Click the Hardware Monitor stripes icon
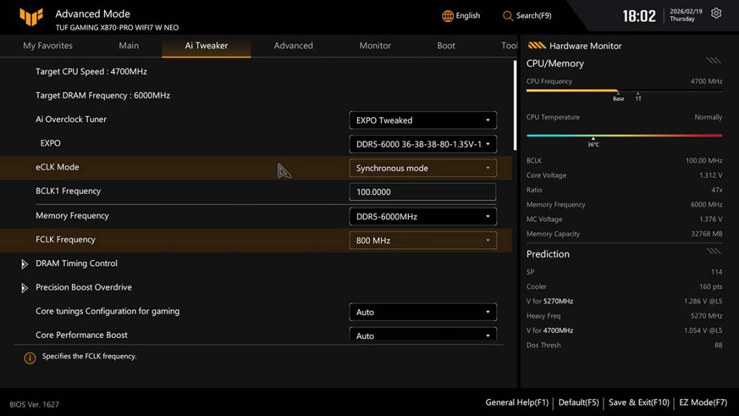This screenshot has height=416, width=739. click(x=537, y=46)
